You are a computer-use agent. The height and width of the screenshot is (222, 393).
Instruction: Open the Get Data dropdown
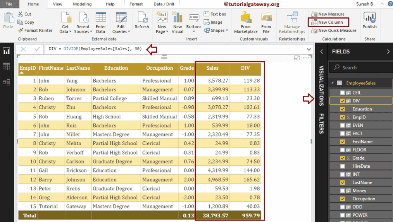tap(65, 23)
